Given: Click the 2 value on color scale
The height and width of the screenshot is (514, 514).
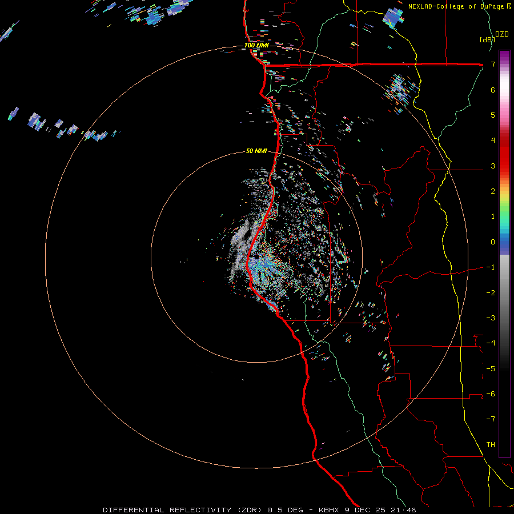Looking at the screenshot, I should click(x=493, y=191).
